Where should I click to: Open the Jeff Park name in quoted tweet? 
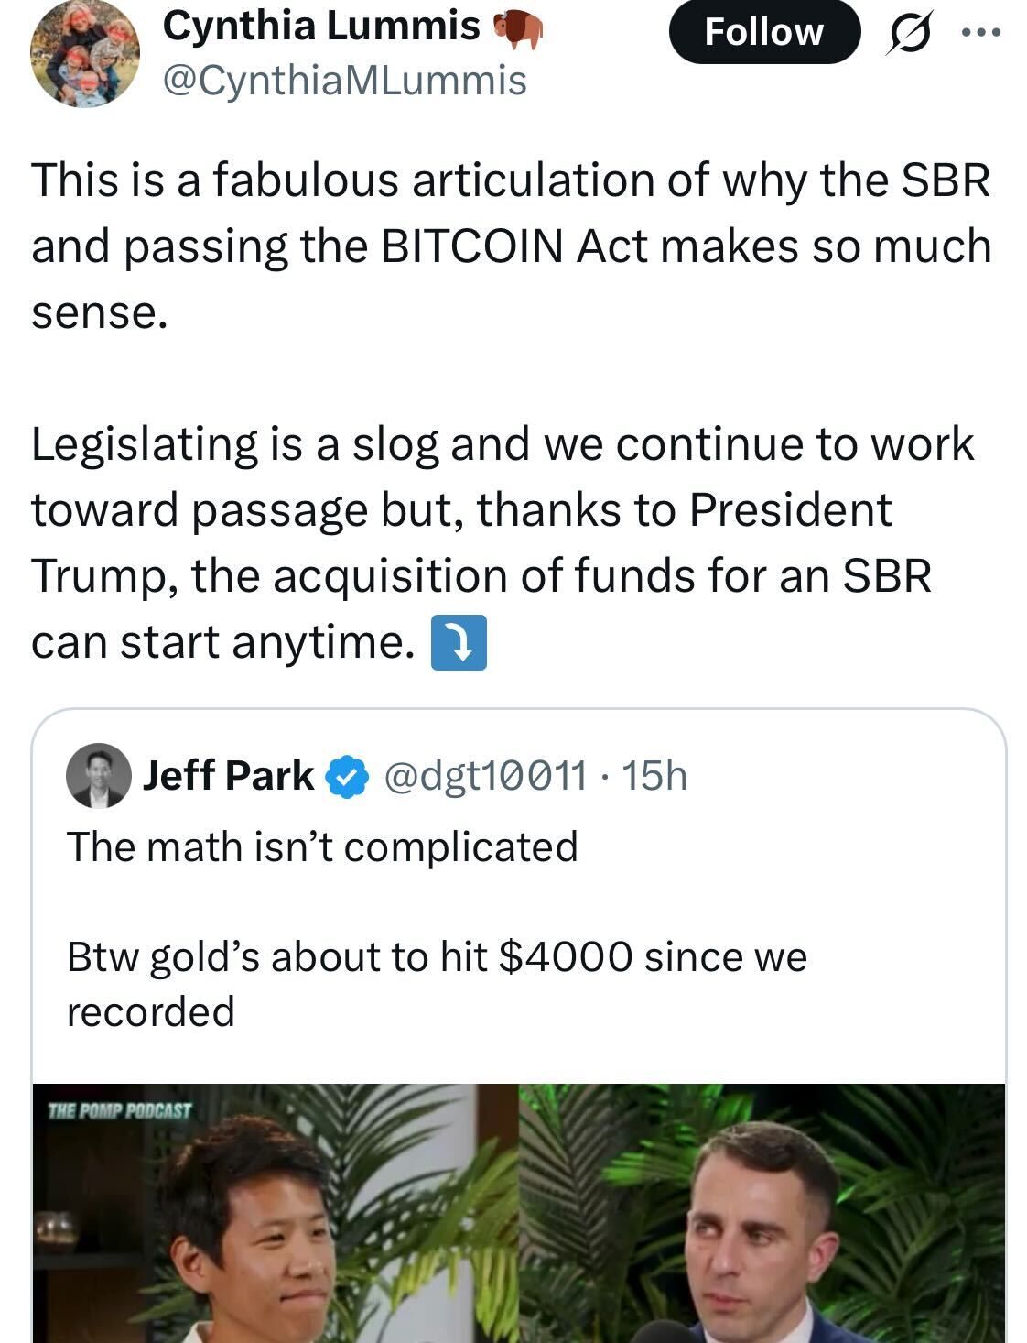228,776
